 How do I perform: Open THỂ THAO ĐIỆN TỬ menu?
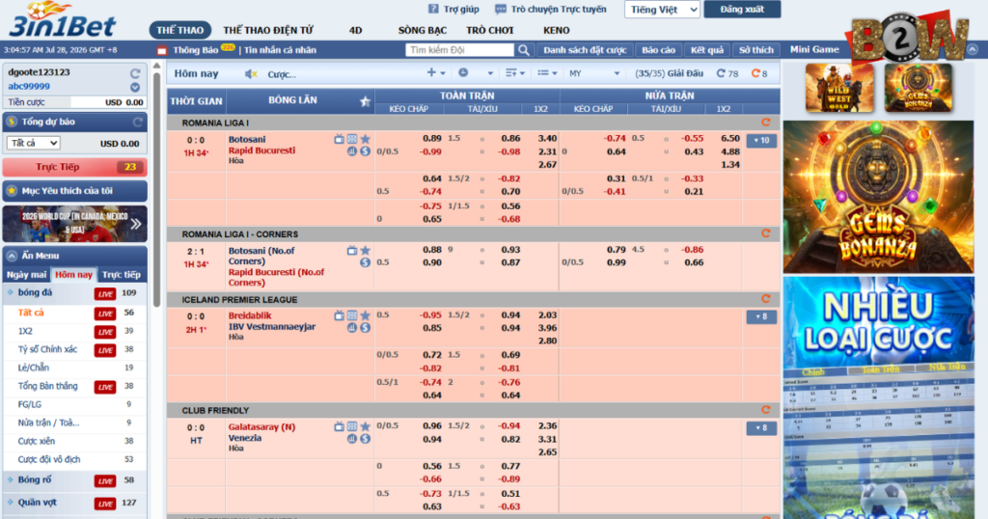point(268,30)
